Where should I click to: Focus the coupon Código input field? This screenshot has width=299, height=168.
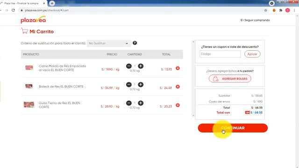tap(220, 54)
